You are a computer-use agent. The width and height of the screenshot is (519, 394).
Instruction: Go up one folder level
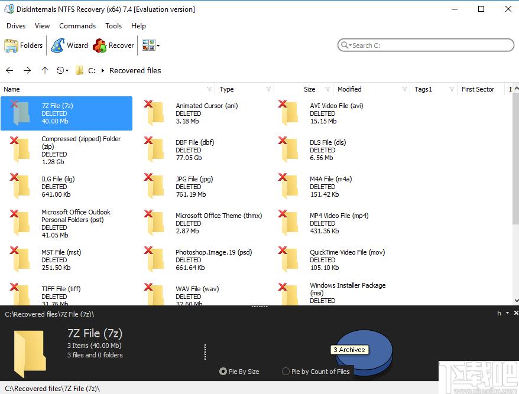(45, 70)
